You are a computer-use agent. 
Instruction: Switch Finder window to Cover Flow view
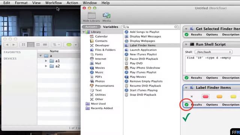click(45, 45)
